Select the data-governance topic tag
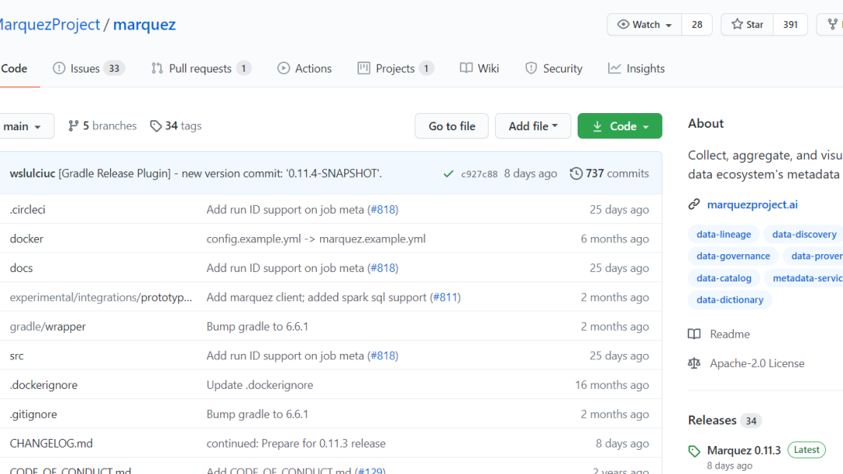This screenshot has height=474, width=843. (733, 256)
